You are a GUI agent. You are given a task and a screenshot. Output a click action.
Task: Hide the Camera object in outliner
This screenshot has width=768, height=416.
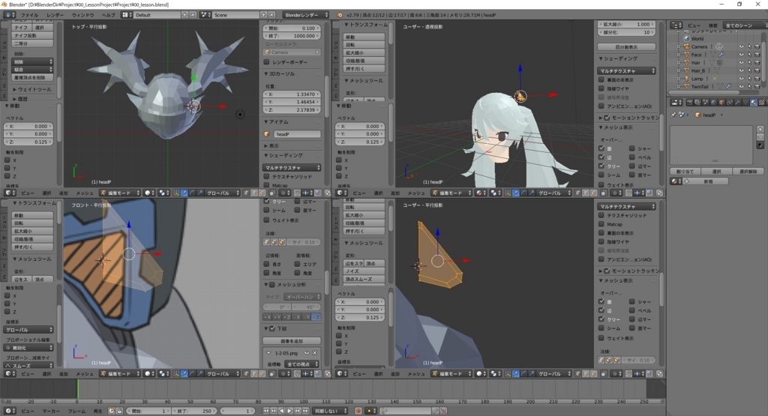[741, 47]
